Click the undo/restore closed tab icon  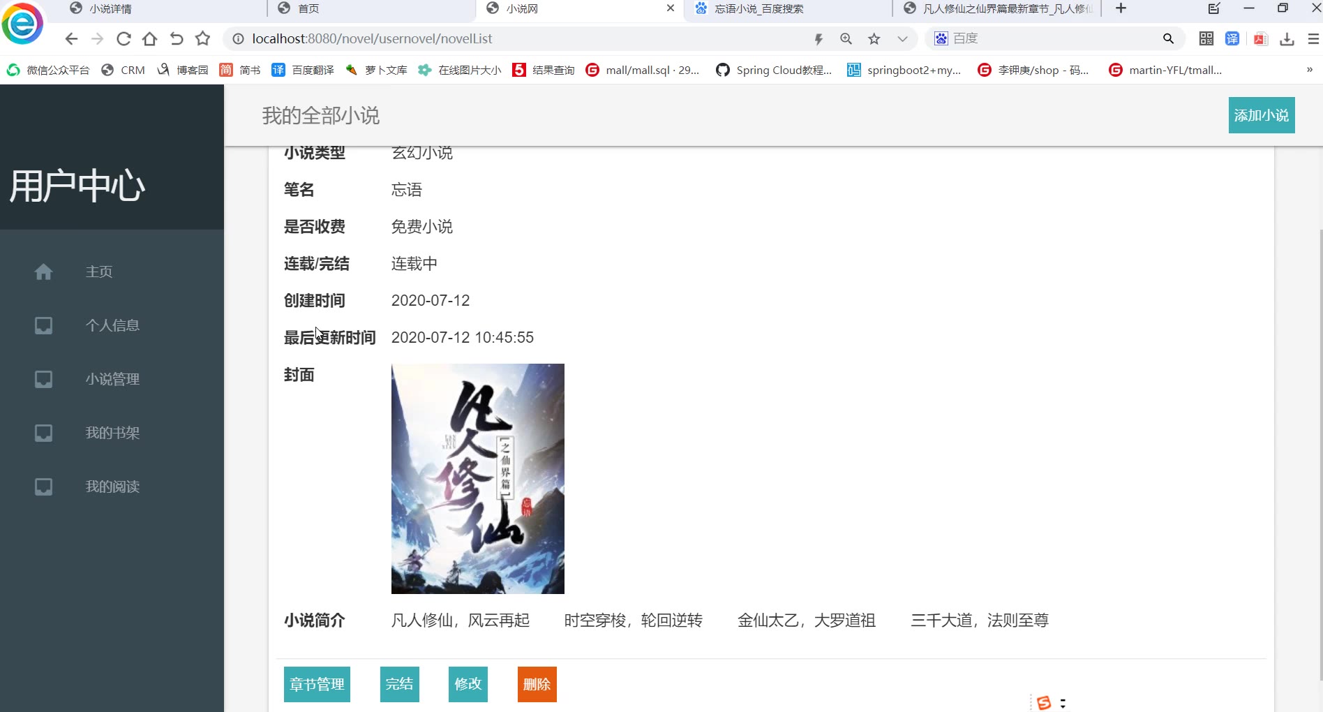click(x=177, y=39)
